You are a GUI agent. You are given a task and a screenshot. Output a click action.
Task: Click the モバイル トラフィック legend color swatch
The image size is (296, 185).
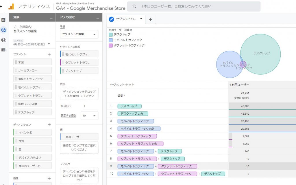click(111, 40)
